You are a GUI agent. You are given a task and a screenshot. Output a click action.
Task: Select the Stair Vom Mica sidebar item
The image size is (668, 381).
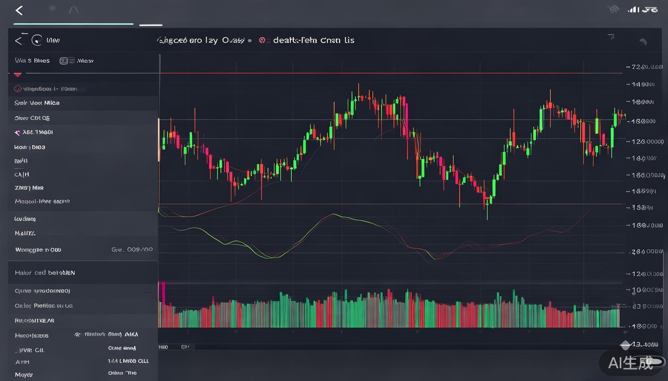37,103
